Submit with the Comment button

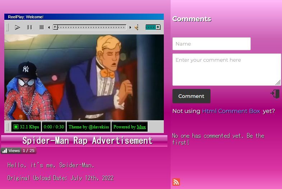click(x=191, y=96)
